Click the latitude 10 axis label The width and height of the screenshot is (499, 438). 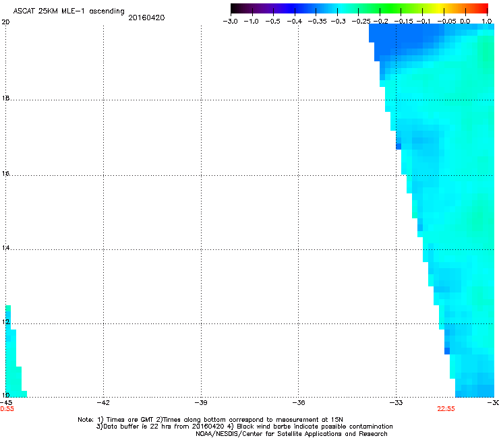(5, 395)
